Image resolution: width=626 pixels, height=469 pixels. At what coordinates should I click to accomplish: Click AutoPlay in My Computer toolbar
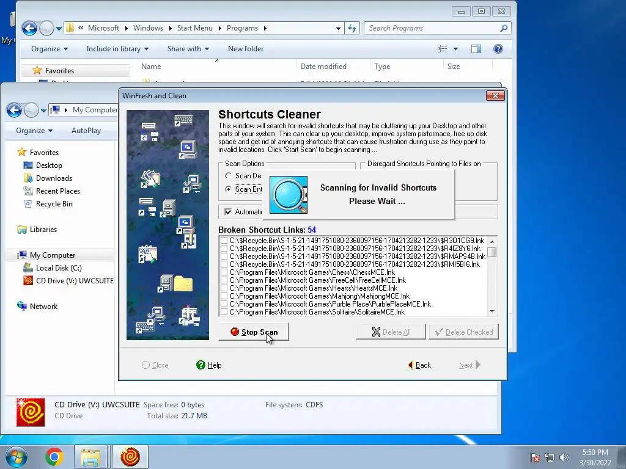coord(86,131)
